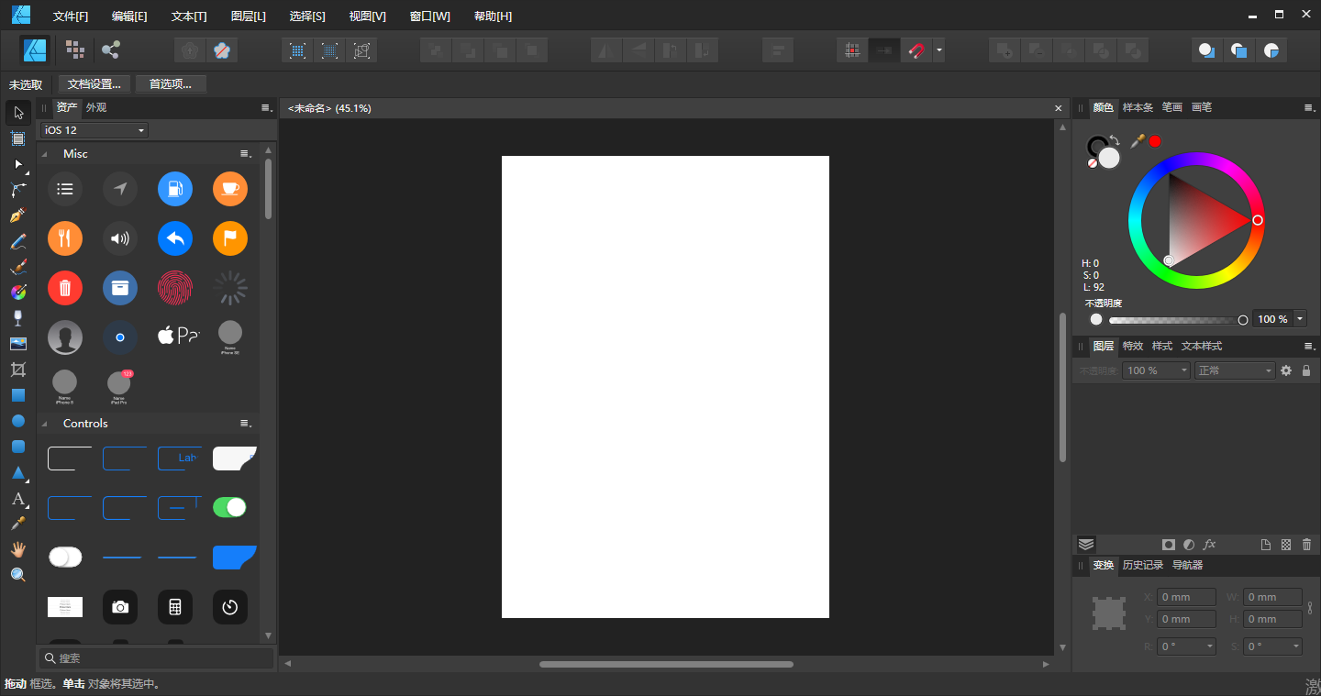
Task: Open the 文件[F] menu
Action: [x=71, y=17]
